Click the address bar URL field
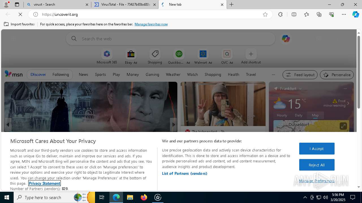Image resolution: width=362 pixels, height=203 pixels. pos(150,14)
